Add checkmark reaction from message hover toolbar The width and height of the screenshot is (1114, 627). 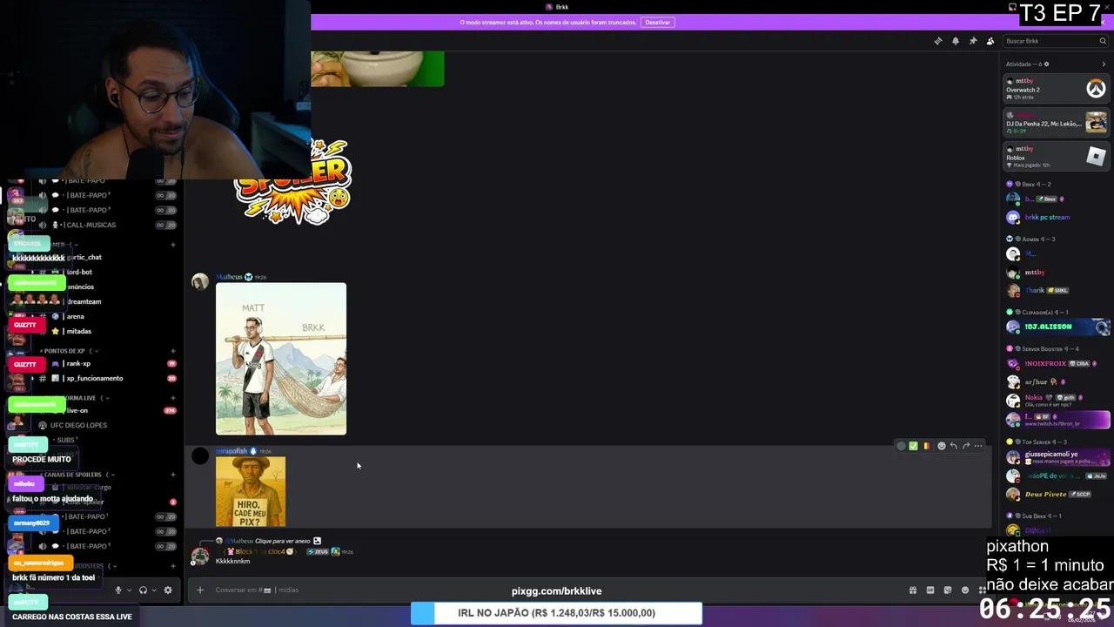click(913, 446)
